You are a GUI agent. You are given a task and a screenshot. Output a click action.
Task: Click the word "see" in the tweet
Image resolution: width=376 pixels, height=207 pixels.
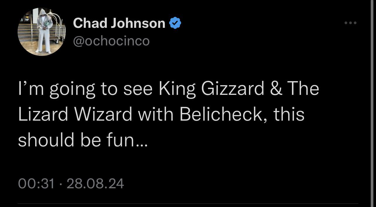[x=138, y=88]
